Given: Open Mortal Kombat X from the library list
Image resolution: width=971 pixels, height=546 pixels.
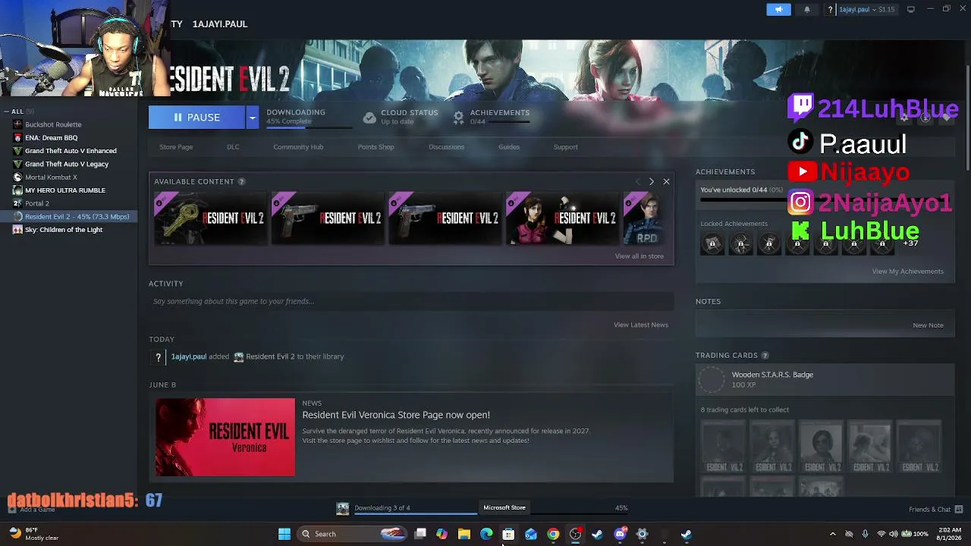Looking at the screenshot, I should coord(51,177).
